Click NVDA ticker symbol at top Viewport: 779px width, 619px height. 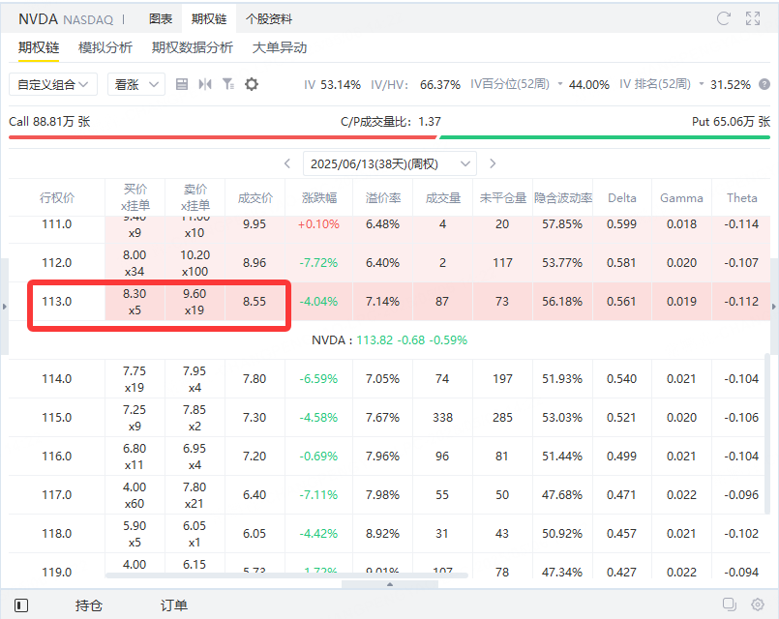[x=39, y=19]
